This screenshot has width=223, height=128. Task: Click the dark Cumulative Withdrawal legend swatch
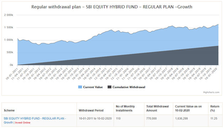110,87
